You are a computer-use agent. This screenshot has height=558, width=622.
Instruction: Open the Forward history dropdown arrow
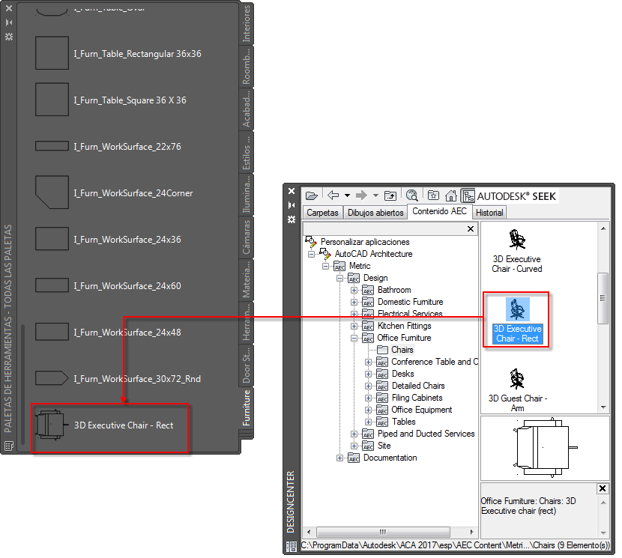tap(375, 195)
